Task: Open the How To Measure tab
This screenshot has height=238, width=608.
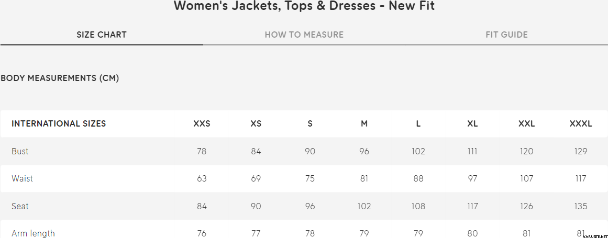Action: point(304,35)
